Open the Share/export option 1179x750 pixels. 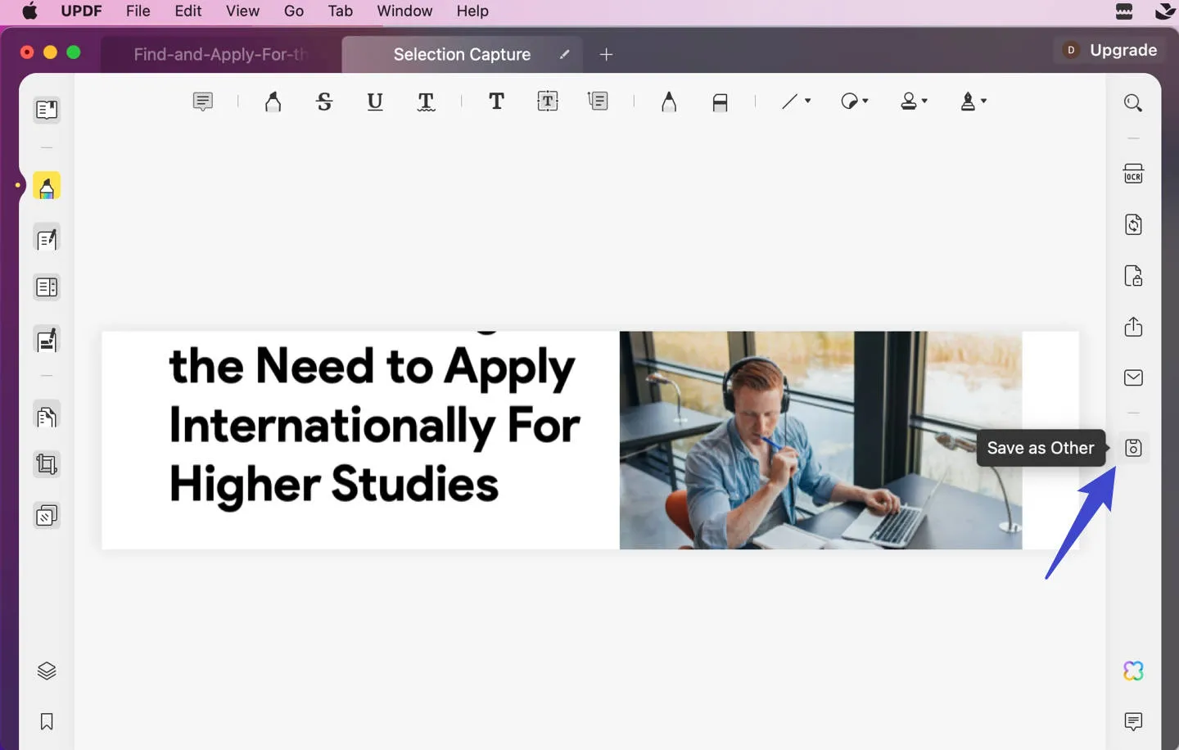[x=1133, y=327]
